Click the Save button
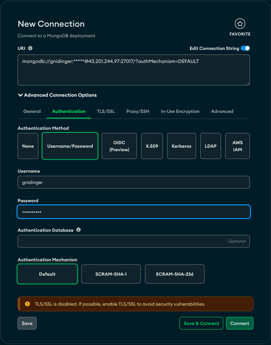The height and width of the screenshot is (345, 271). pyautogui.click(x=27, y=323)
